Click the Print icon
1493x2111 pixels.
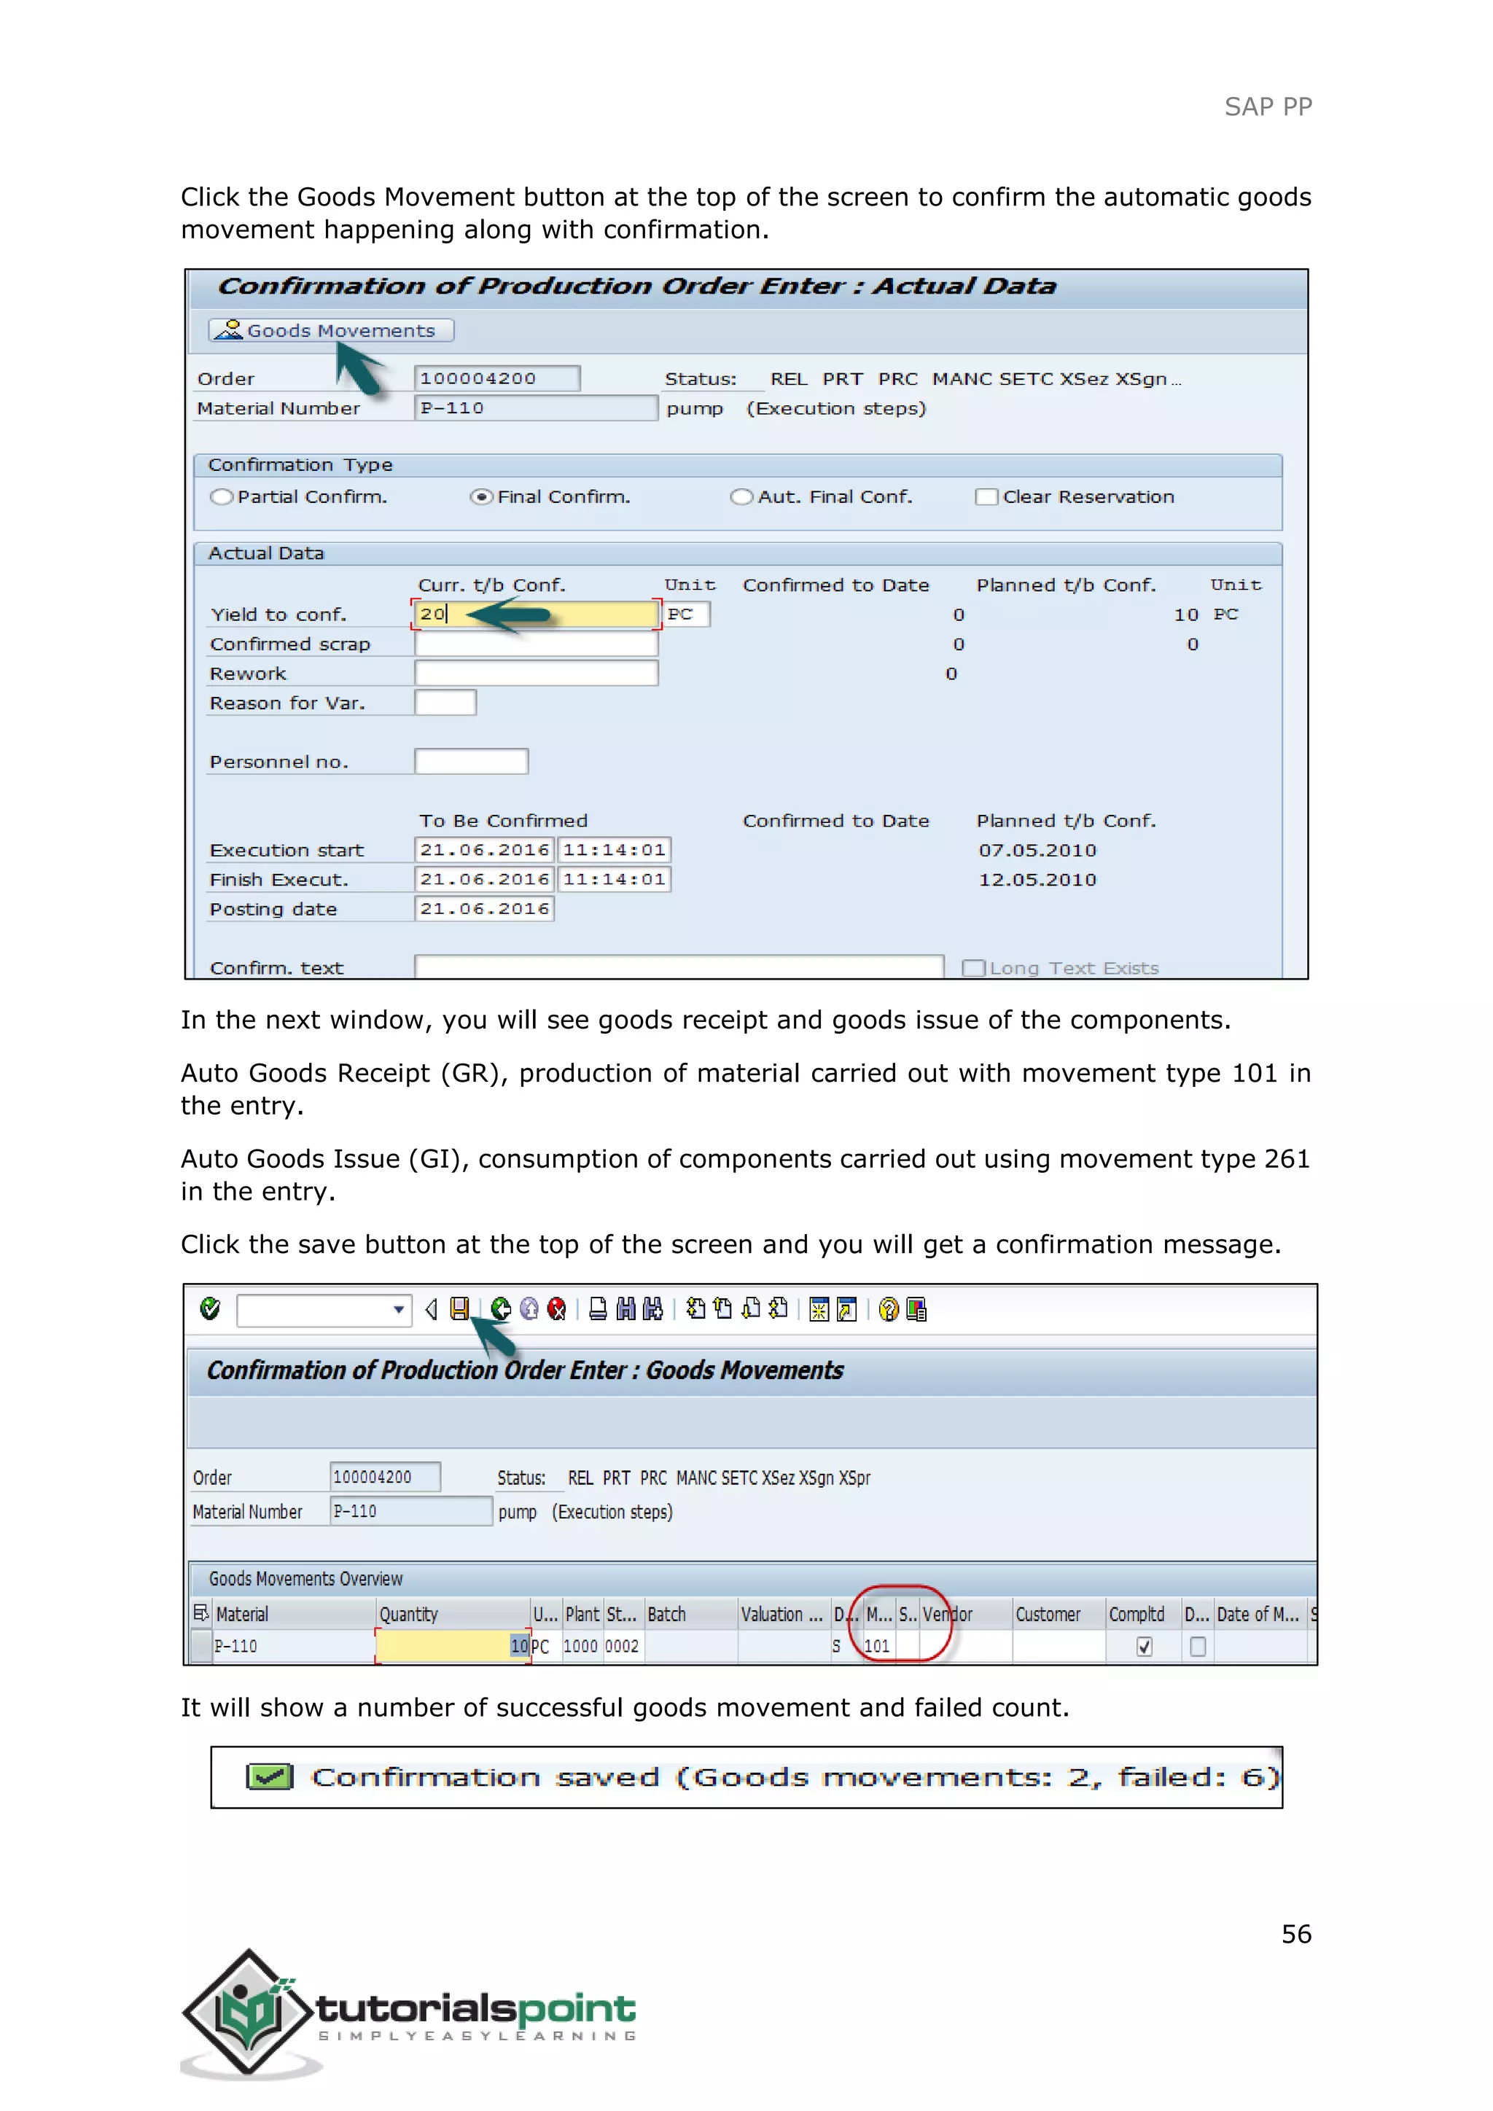pos(598,1308)
